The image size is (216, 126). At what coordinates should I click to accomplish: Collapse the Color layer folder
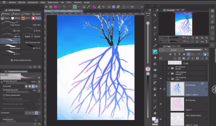click(169, 79)
